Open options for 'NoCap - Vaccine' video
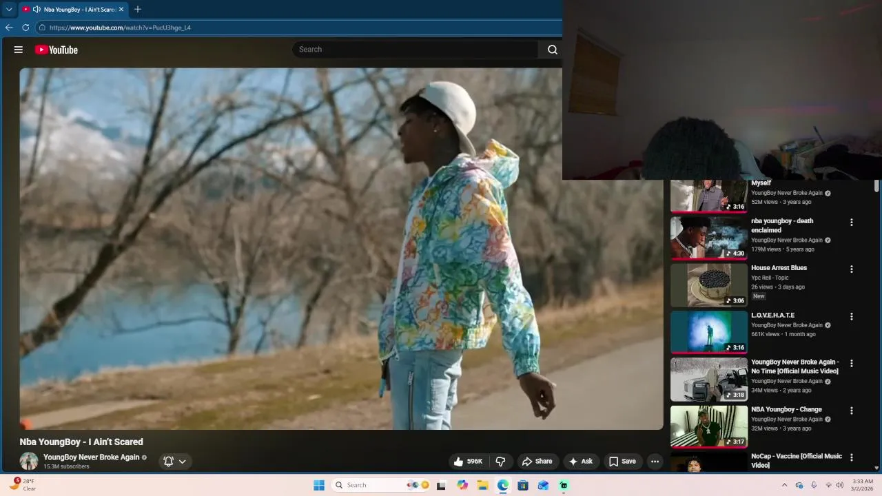The height and width of the screenshot is (496, 882). 852,457
